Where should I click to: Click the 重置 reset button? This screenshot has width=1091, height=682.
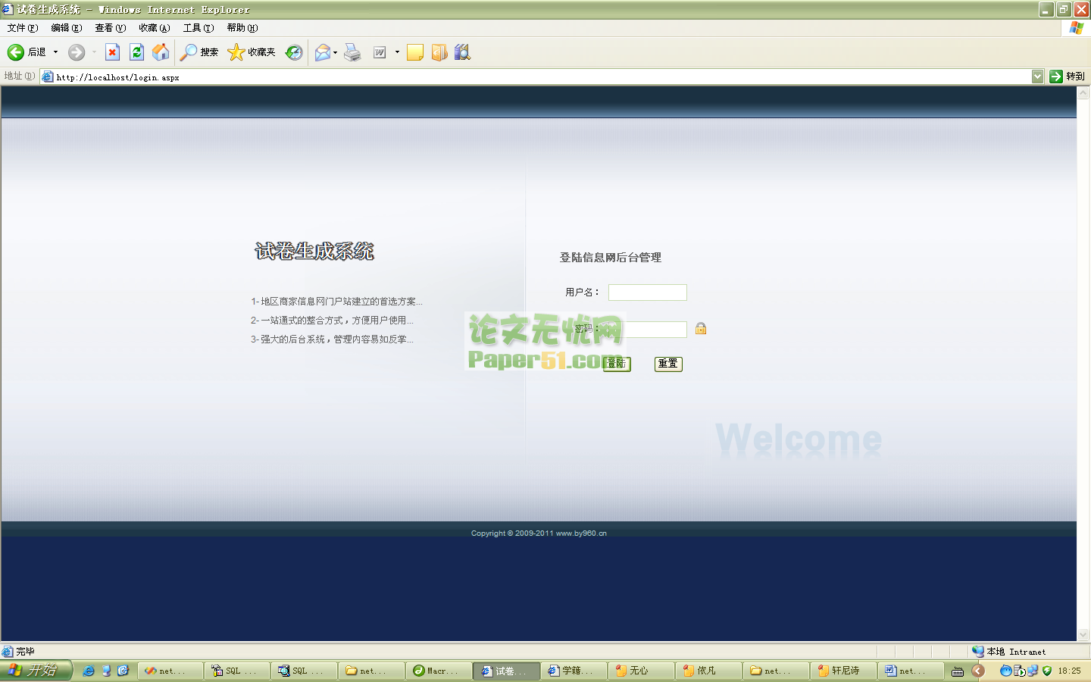point(668,364)
